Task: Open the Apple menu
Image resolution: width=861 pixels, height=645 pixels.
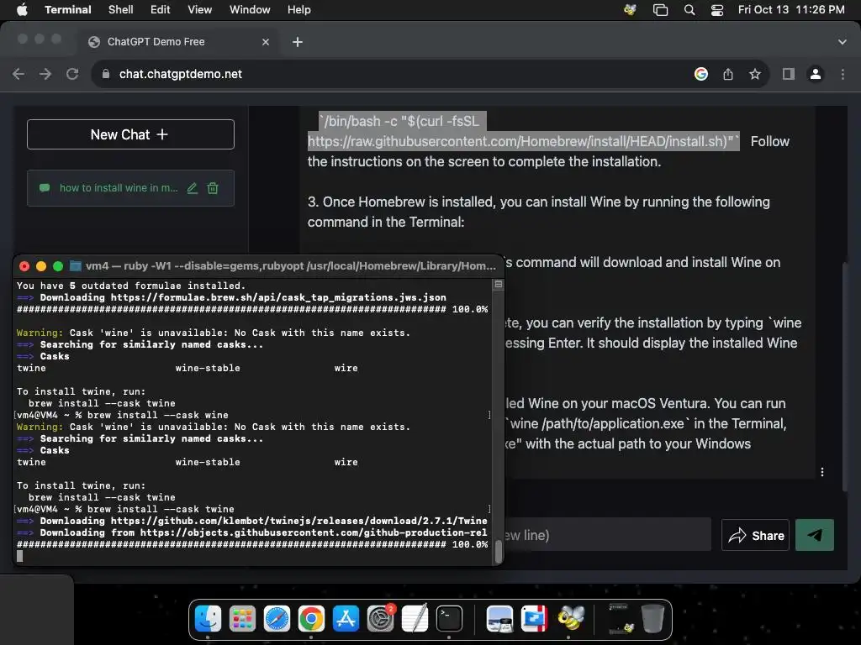Action: (22, 10)
